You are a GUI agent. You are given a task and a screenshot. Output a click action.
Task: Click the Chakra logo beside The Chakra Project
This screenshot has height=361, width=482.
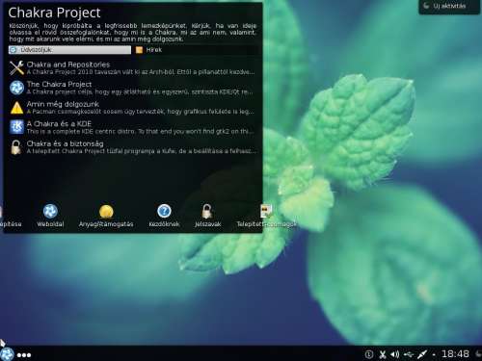click(16, 88)
